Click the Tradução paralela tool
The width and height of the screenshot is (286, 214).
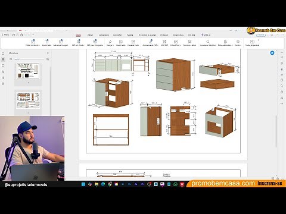252,43
